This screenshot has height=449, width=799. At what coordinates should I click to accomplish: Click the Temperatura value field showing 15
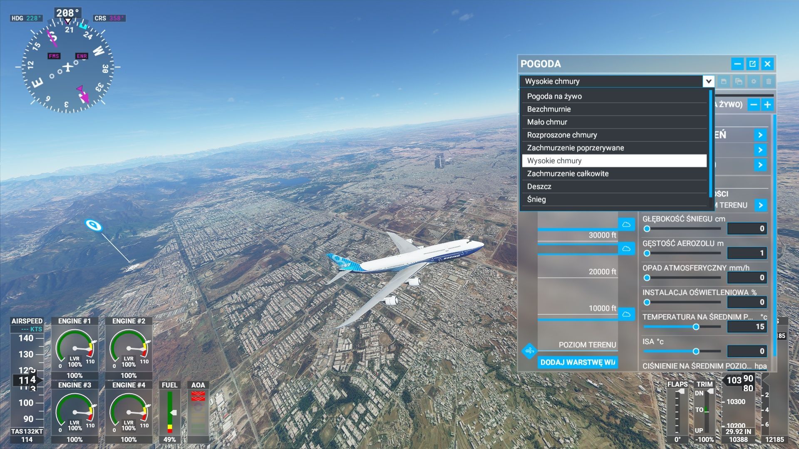(747, 326)
